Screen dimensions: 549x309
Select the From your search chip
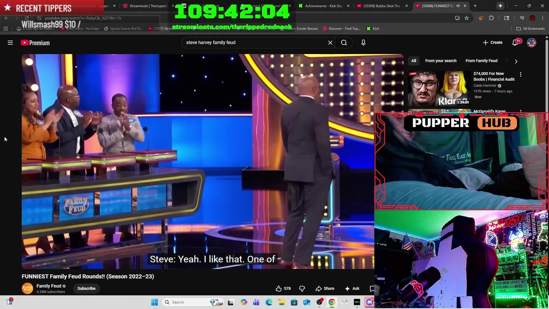[440, 61]
